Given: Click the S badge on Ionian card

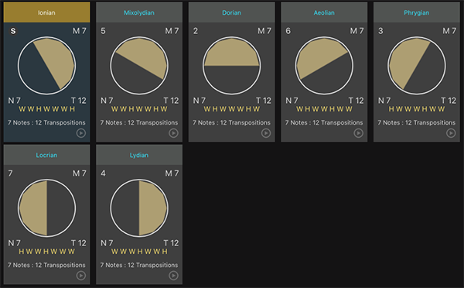Looking at the screenshot, I should [13, 31].
